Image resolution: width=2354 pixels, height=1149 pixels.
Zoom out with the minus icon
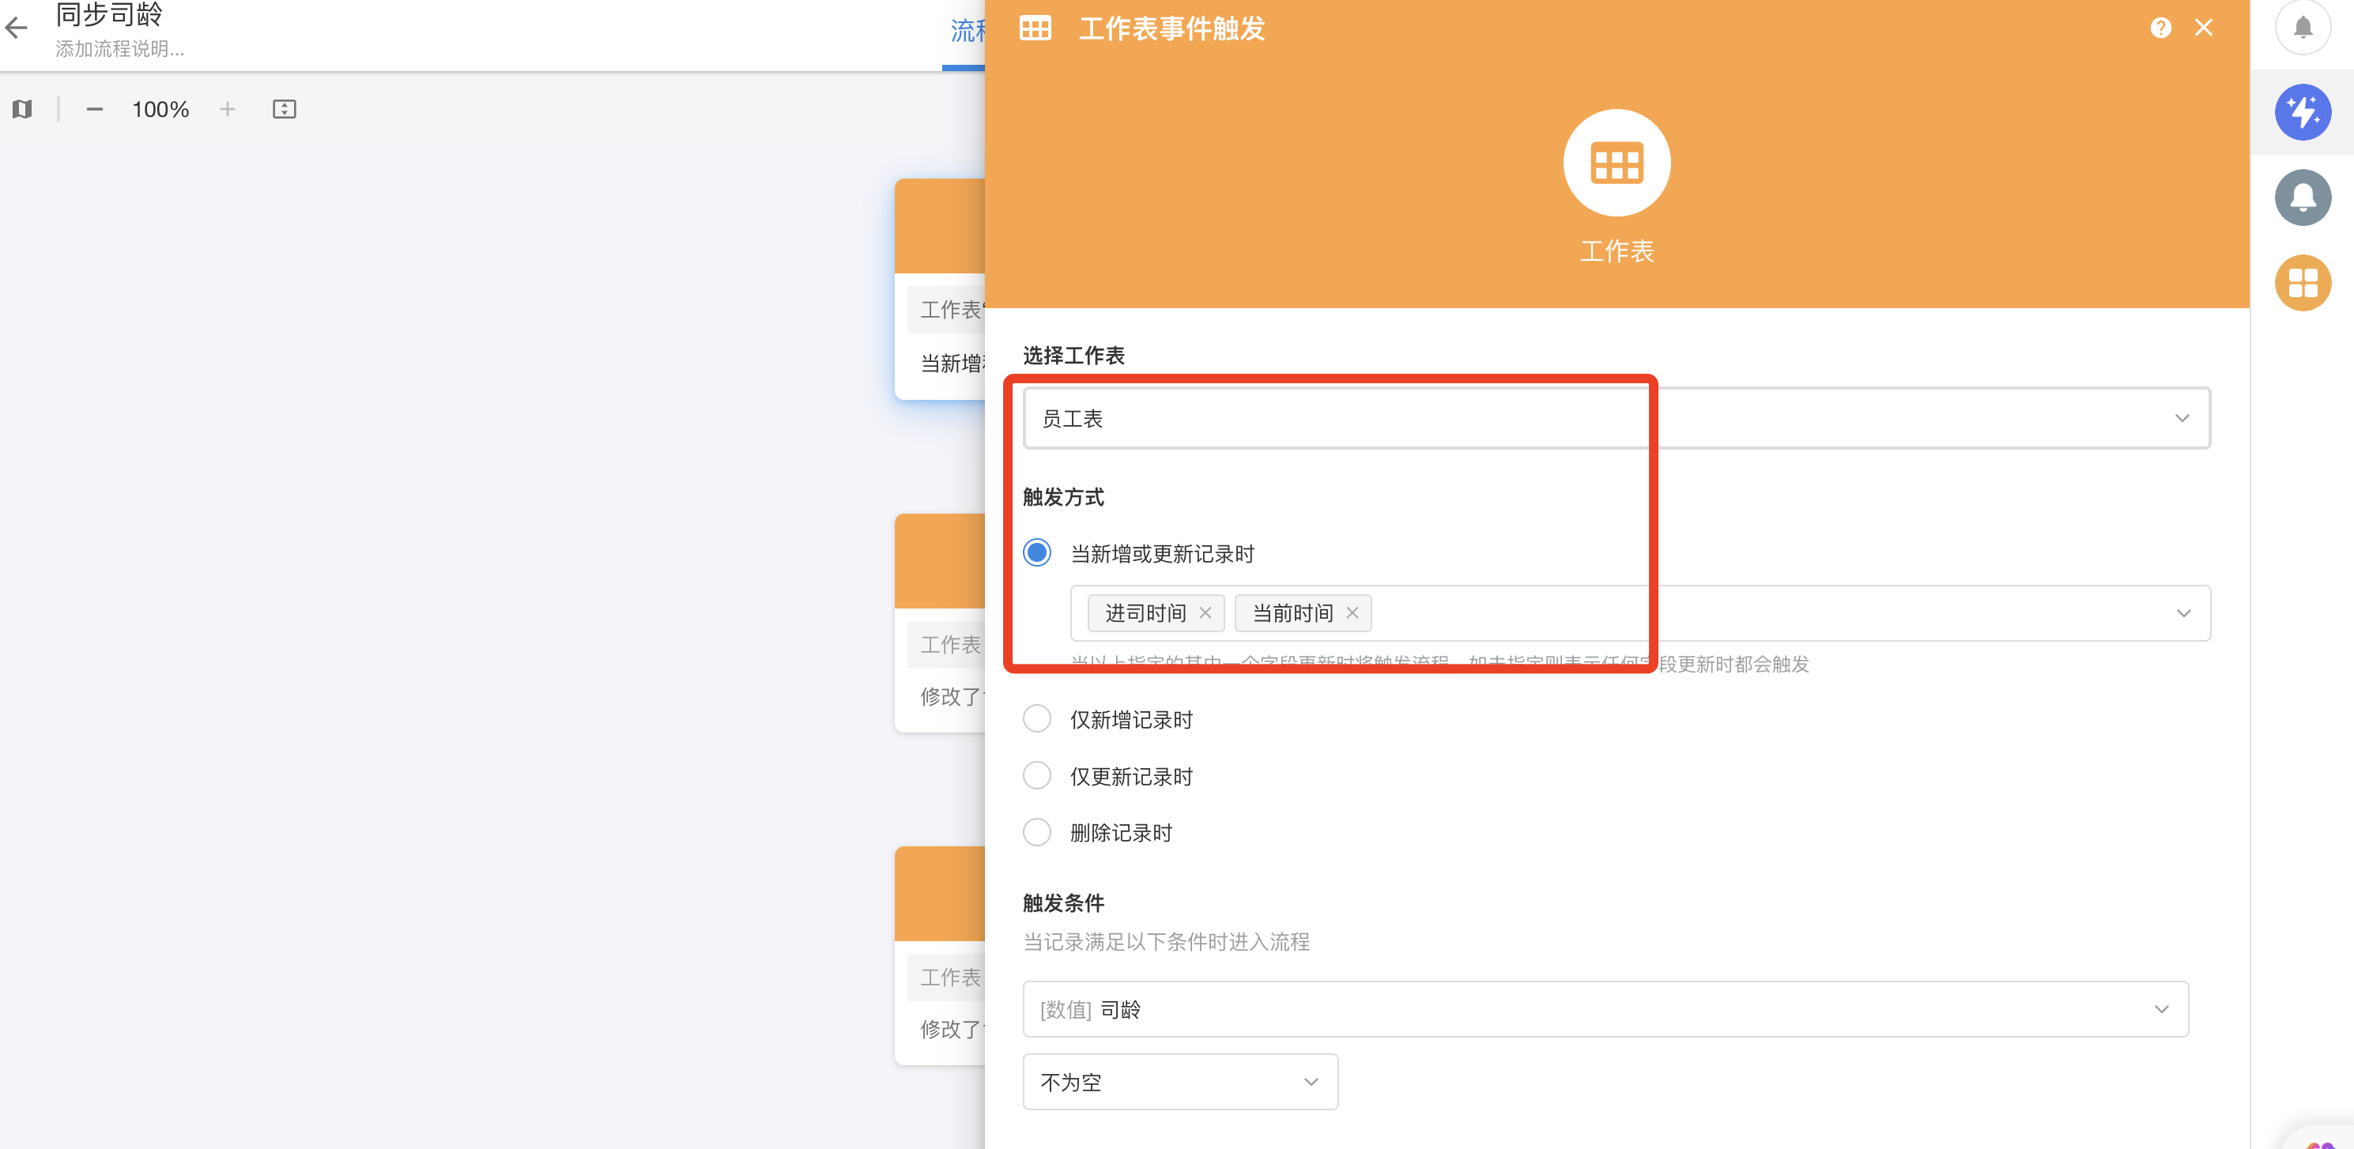tap(94, 110)
